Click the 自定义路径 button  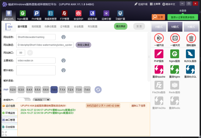(x=83, y=45)
